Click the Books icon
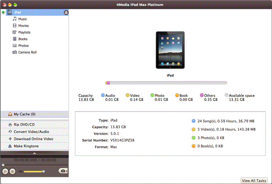The image size is (272, 184). pos(15,39)
